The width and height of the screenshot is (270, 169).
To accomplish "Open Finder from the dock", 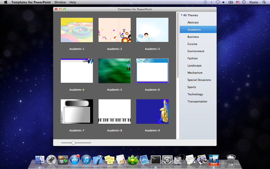I will pyautogui.click(x=40, y=160).
